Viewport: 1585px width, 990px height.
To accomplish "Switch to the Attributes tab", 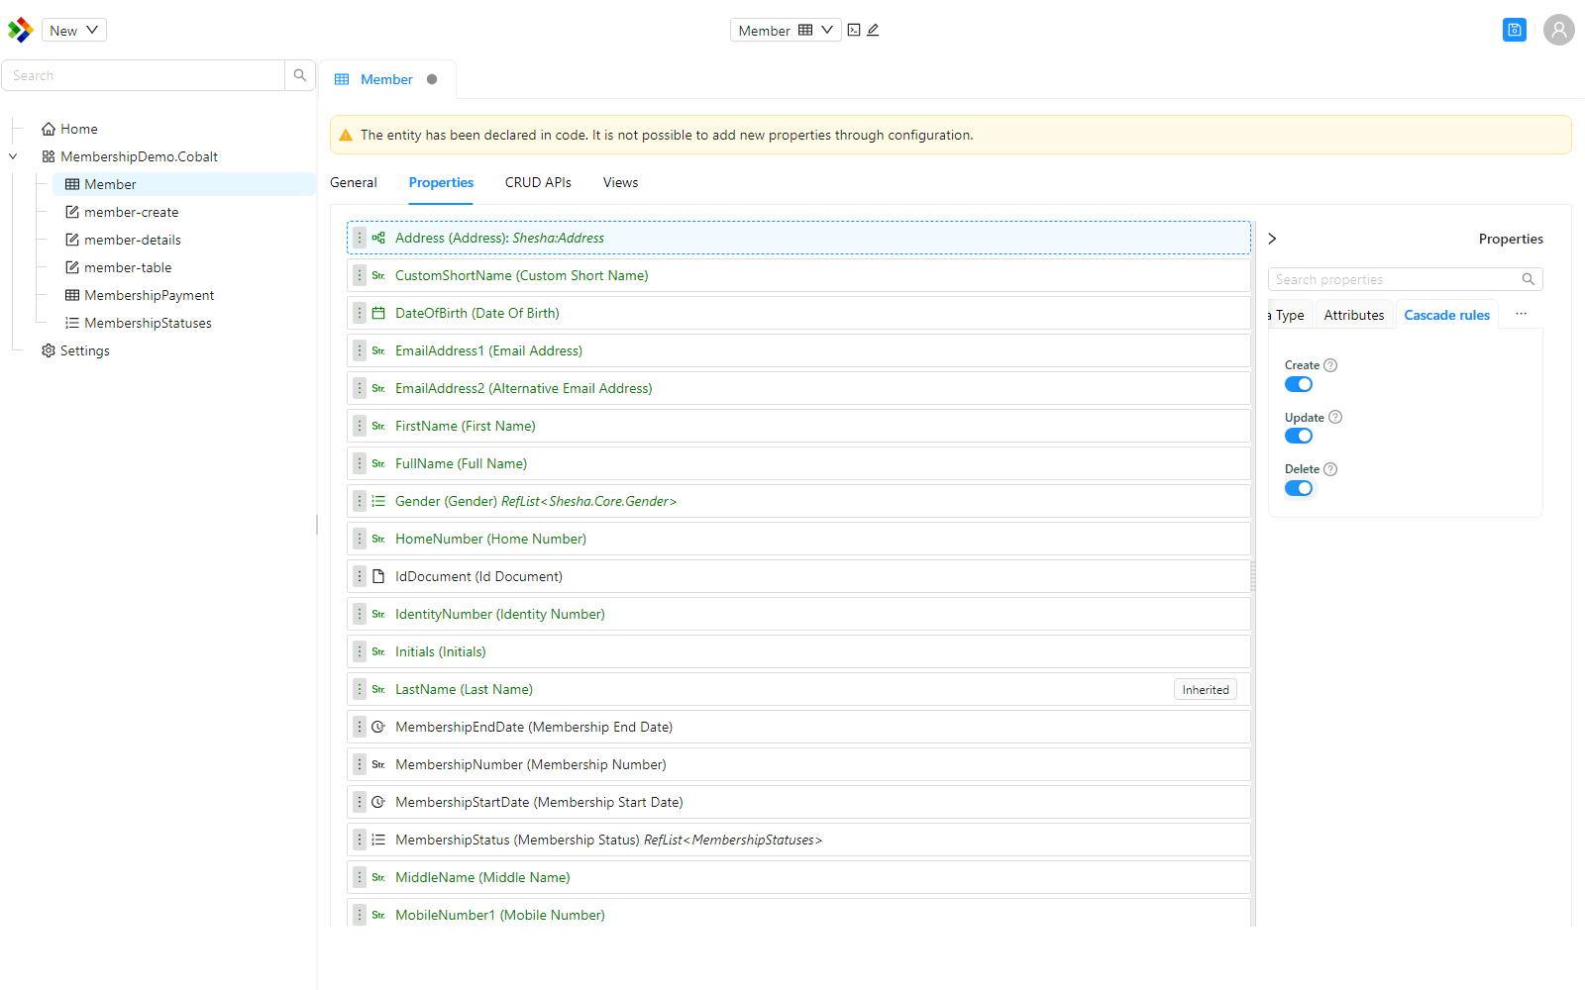I will pos(1354,315).
